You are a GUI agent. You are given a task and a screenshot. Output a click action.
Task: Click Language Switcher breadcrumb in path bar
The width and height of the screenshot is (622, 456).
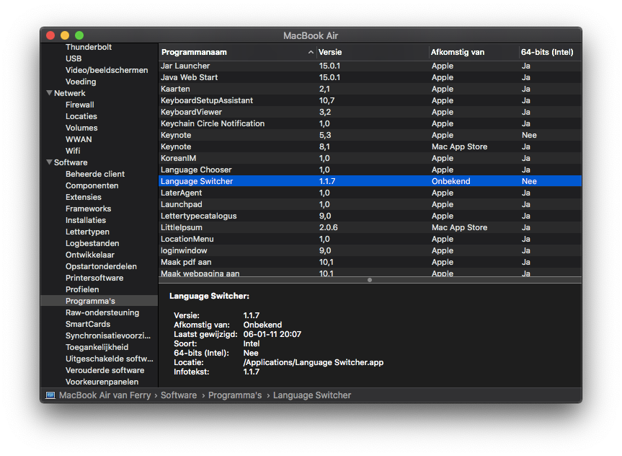pos(312,395)
